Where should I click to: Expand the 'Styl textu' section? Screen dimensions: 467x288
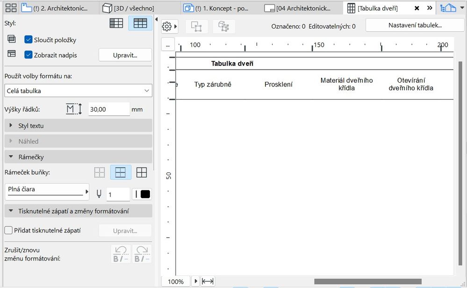click(79, 126)
